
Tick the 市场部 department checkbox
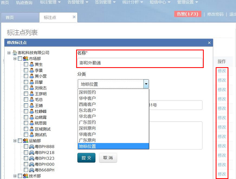point(20,58)
